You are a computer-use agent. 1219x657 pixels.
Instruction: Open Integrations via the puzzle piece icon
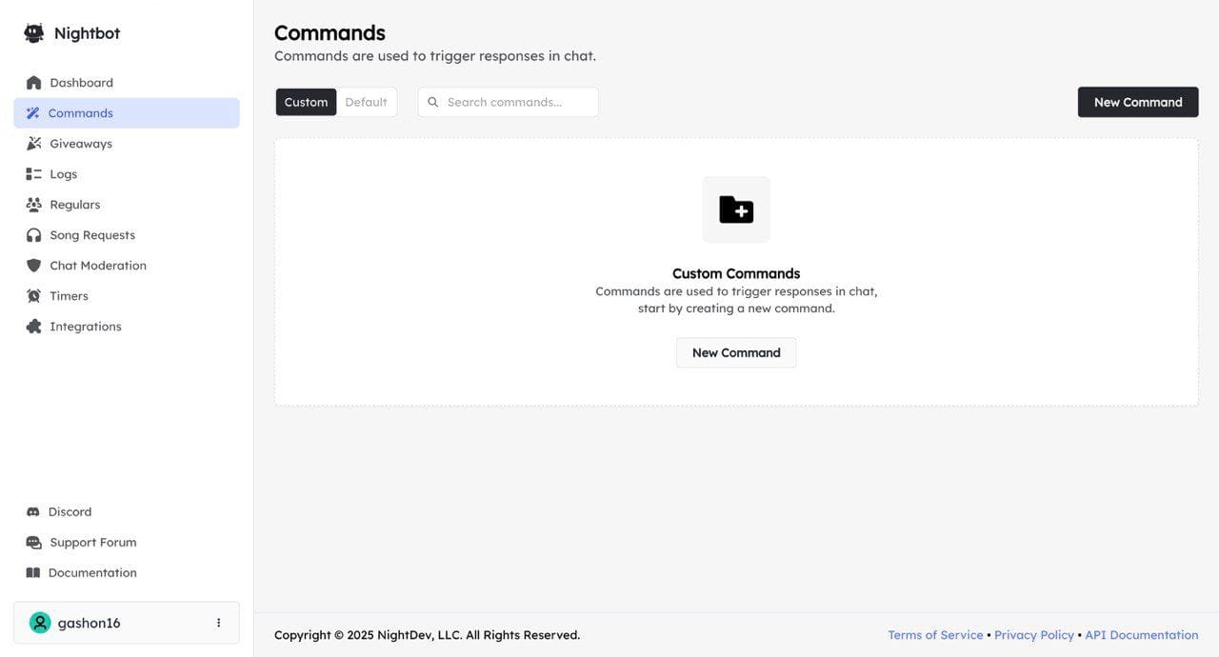tap(34, 327)
